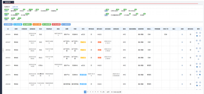Go to page 6 in pagination
Viewport: 204px width, 94px height.
[x=98, y=92]
